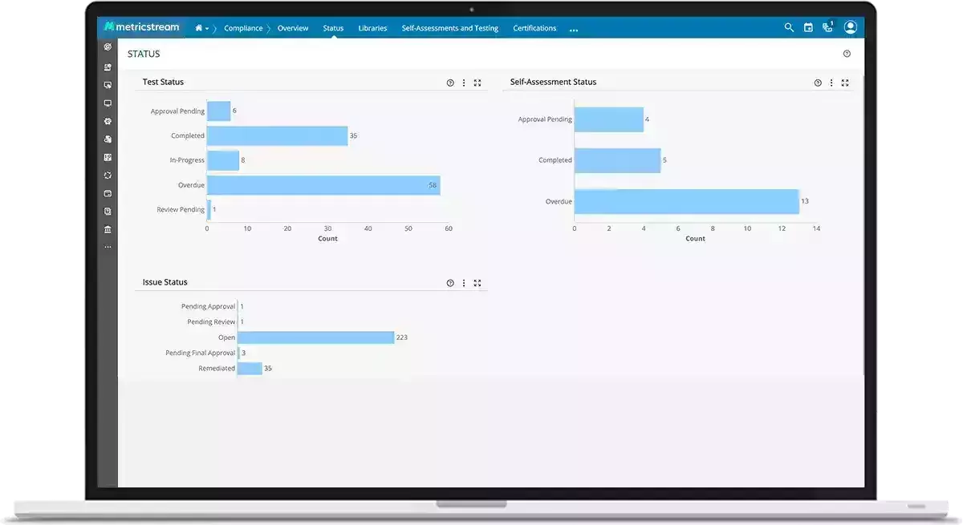Screen dimensions: 963x525
Task: Click 'Count' axis label under Test Status
Action: 327,239
